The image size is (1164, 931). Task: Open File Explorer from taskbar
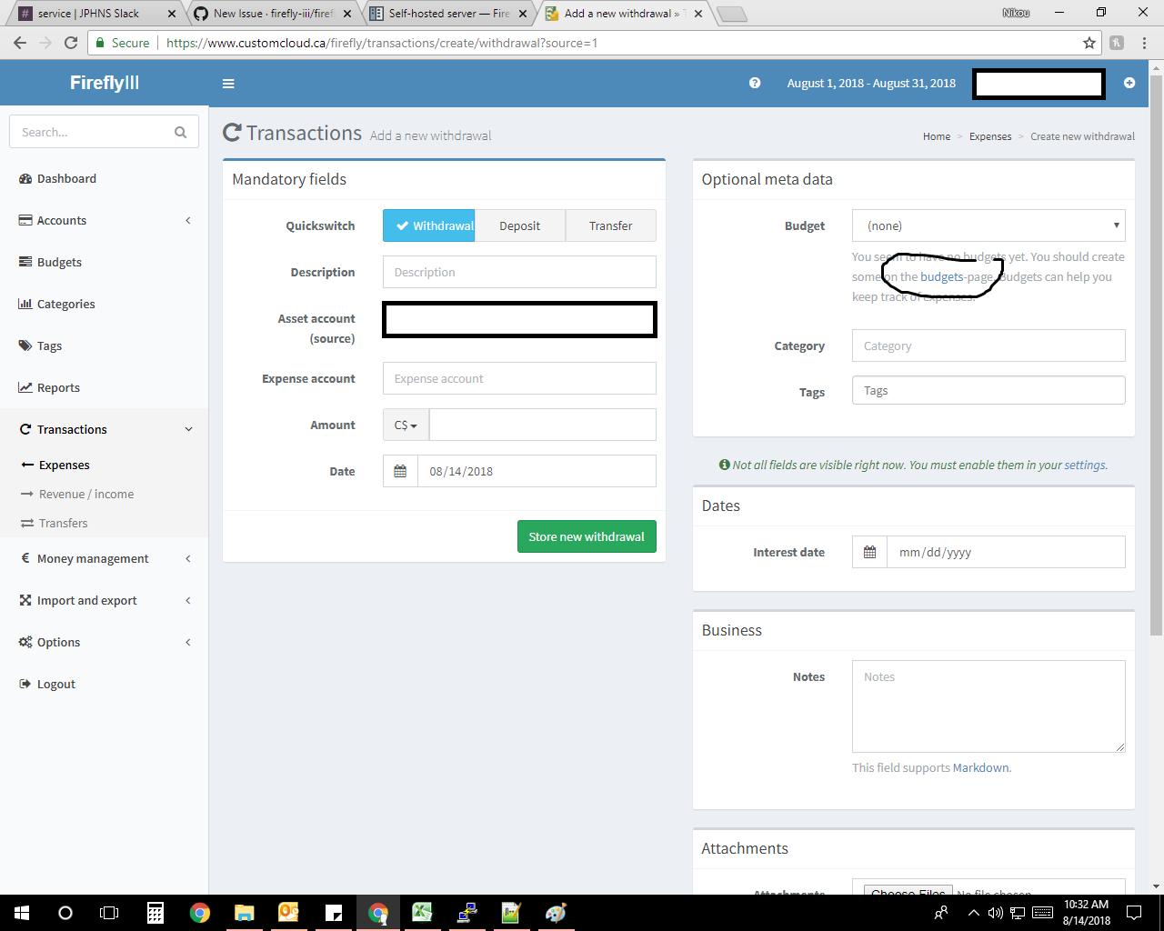[244, 913]
